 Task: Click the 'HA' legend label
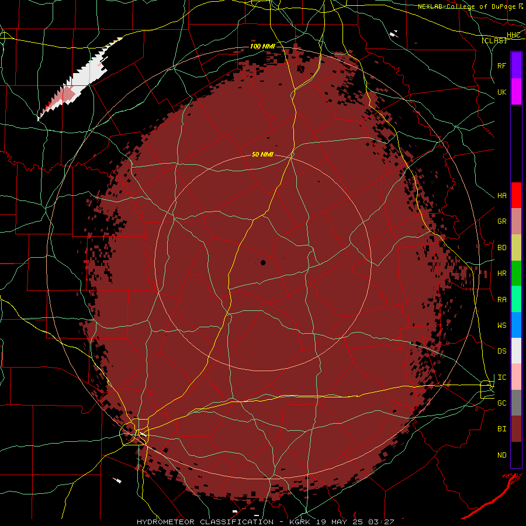coord(502,196)
